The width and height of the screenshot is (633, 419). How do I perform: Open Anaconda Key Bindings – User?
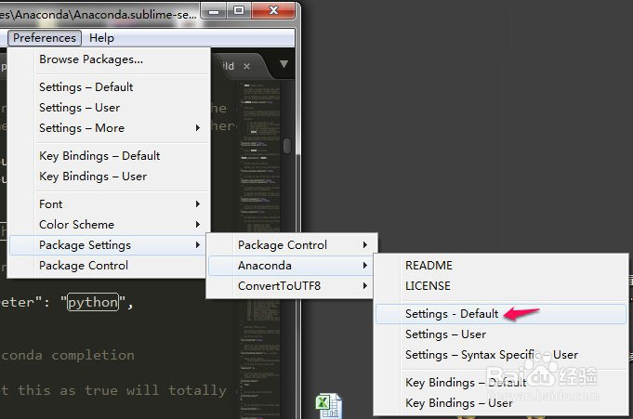(x=501, y=403)
